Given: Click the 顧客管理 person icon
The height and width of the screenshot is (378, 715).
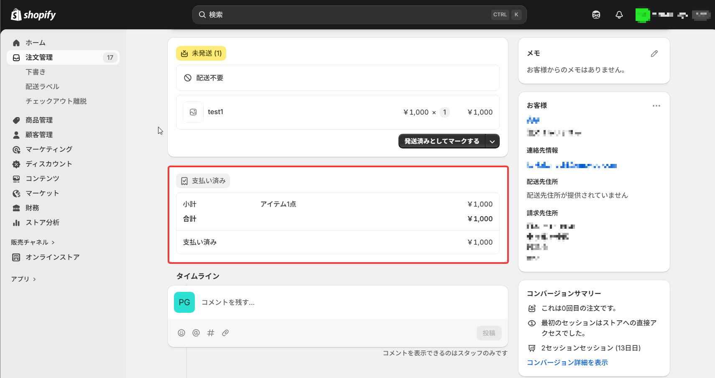Looking at the screenshot, I should (16, 135).
